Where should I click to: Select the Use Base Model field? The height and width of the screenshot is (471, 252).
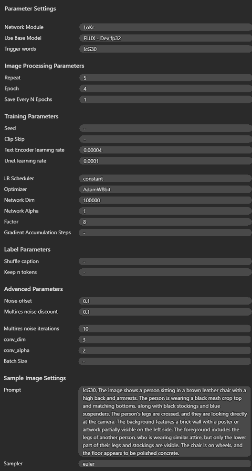point(166,38)
